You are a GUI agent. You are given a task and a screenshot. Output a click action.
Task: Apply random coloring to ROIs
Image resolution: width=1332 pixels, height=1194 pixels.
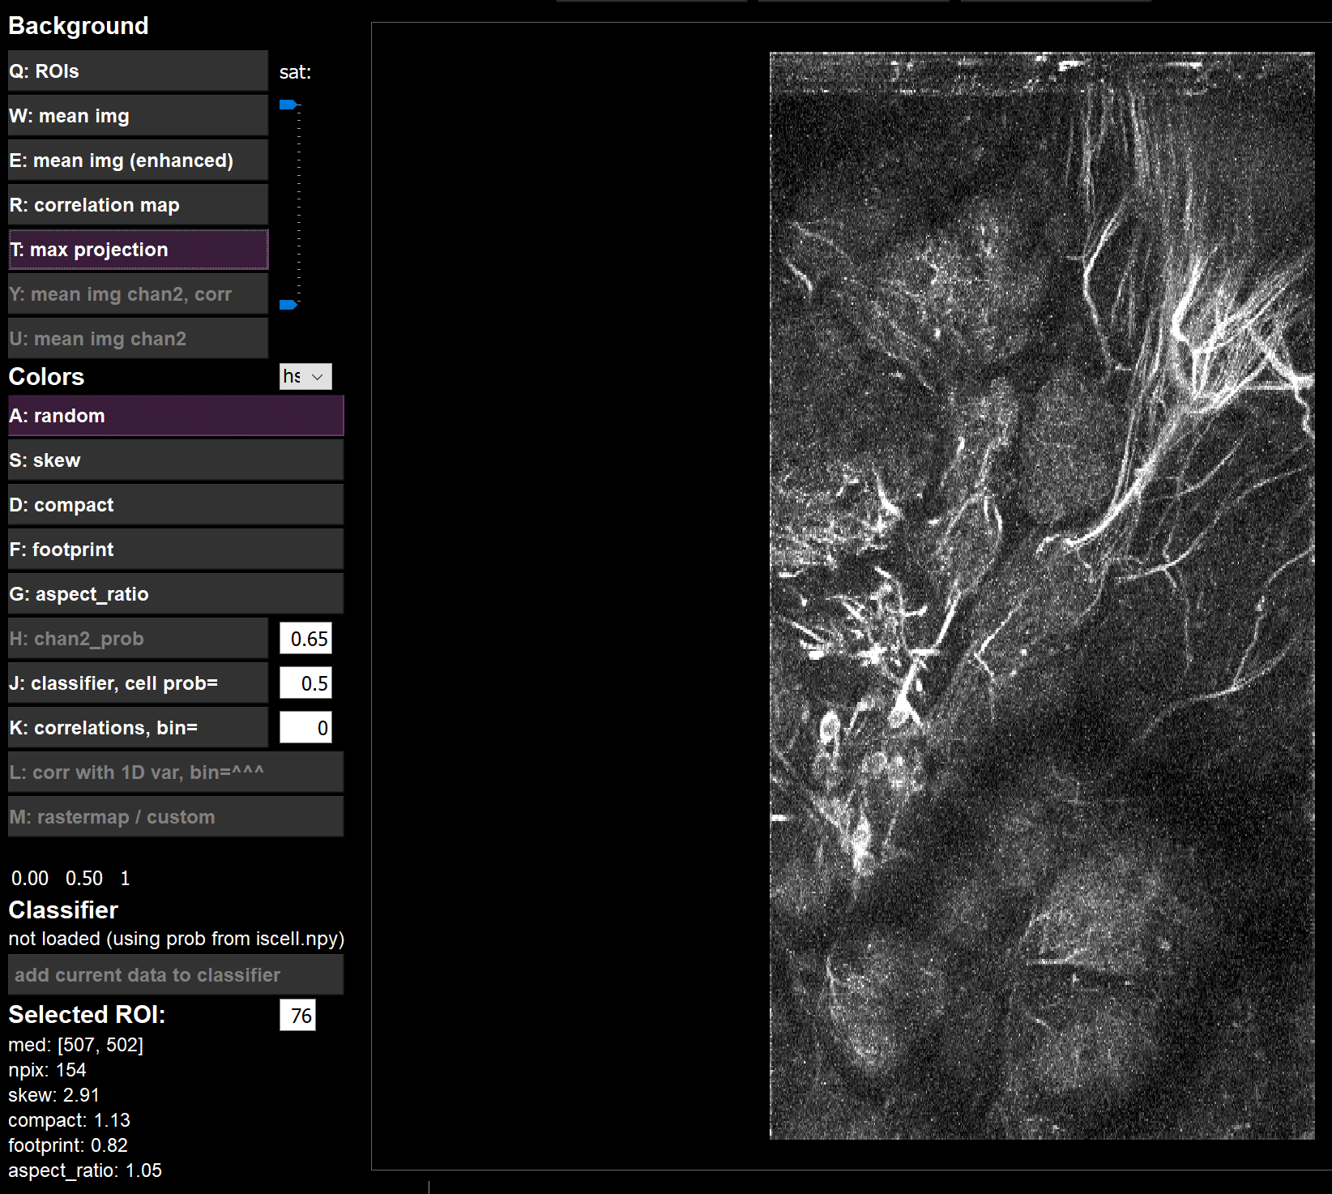click(175, 415)
